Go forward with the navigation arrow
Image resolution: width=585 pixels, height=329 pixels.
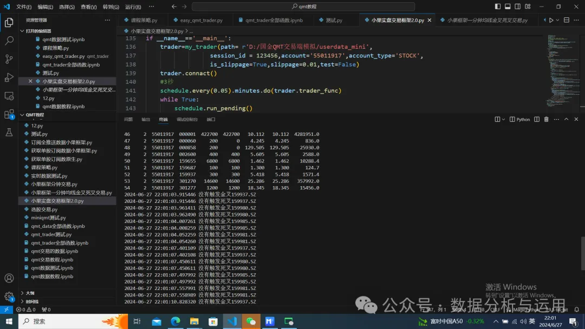[x=184, y=6]
